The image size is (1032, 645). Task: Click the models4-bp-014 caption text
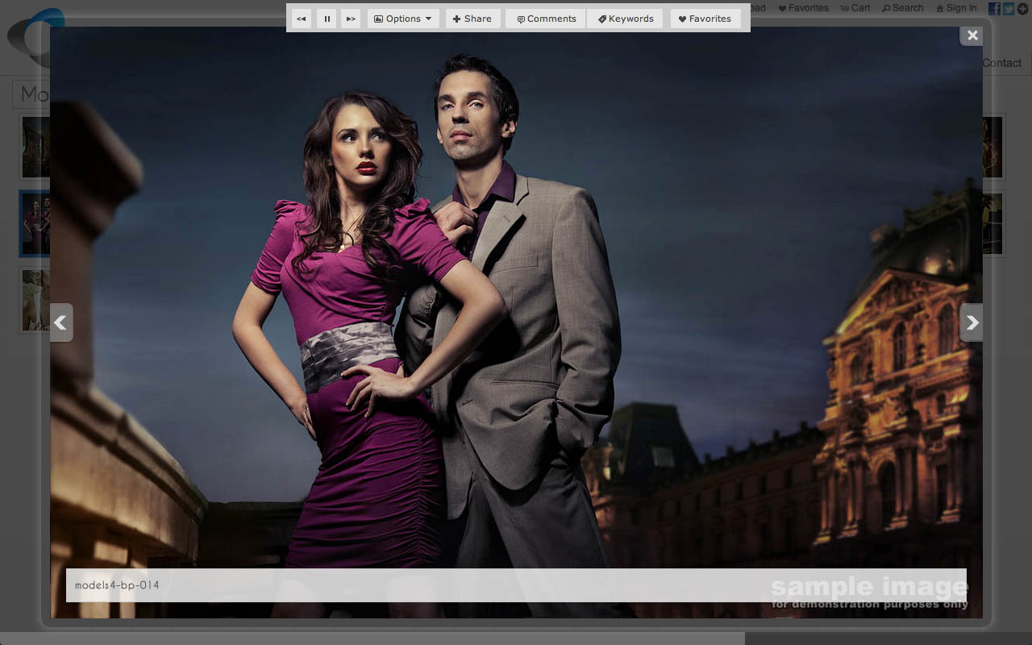coord(117,585)
